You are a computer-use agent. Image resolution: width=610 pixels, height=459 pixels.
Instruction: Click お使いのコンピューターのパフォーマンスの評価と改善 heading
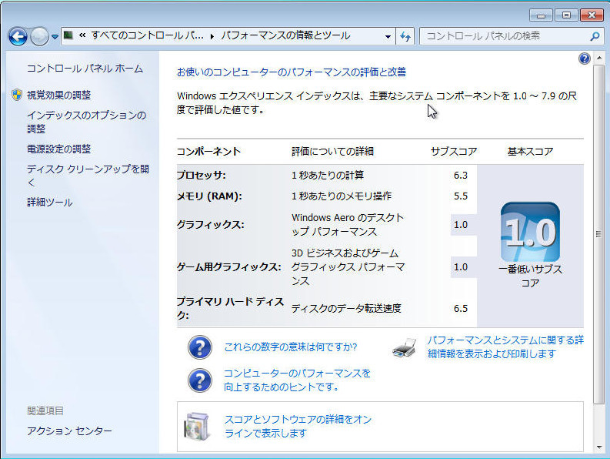(292, 72)
